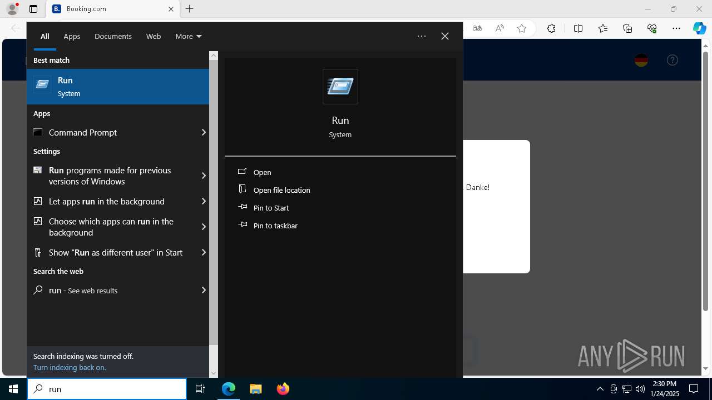712x400 pixels.
Task: Expand 'Choose which apps can run' arrow
Action: click(204, 227)
